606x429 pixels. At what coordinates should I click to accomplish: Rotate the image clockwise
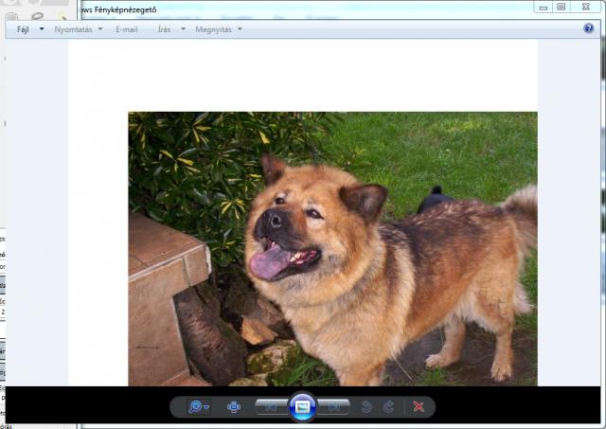387,407
